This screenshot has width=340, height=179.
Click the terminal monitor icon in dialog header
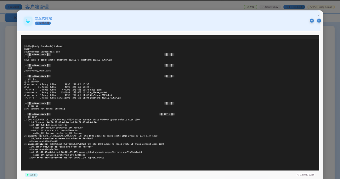[x=28, y=21]
